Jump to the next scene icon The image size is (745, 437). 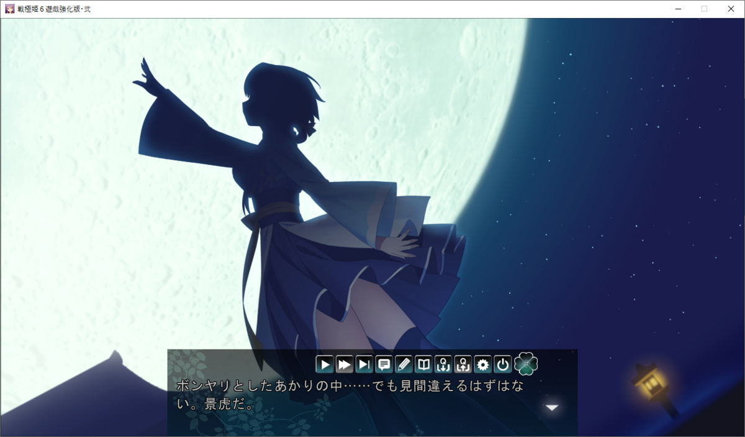[364, 364]
